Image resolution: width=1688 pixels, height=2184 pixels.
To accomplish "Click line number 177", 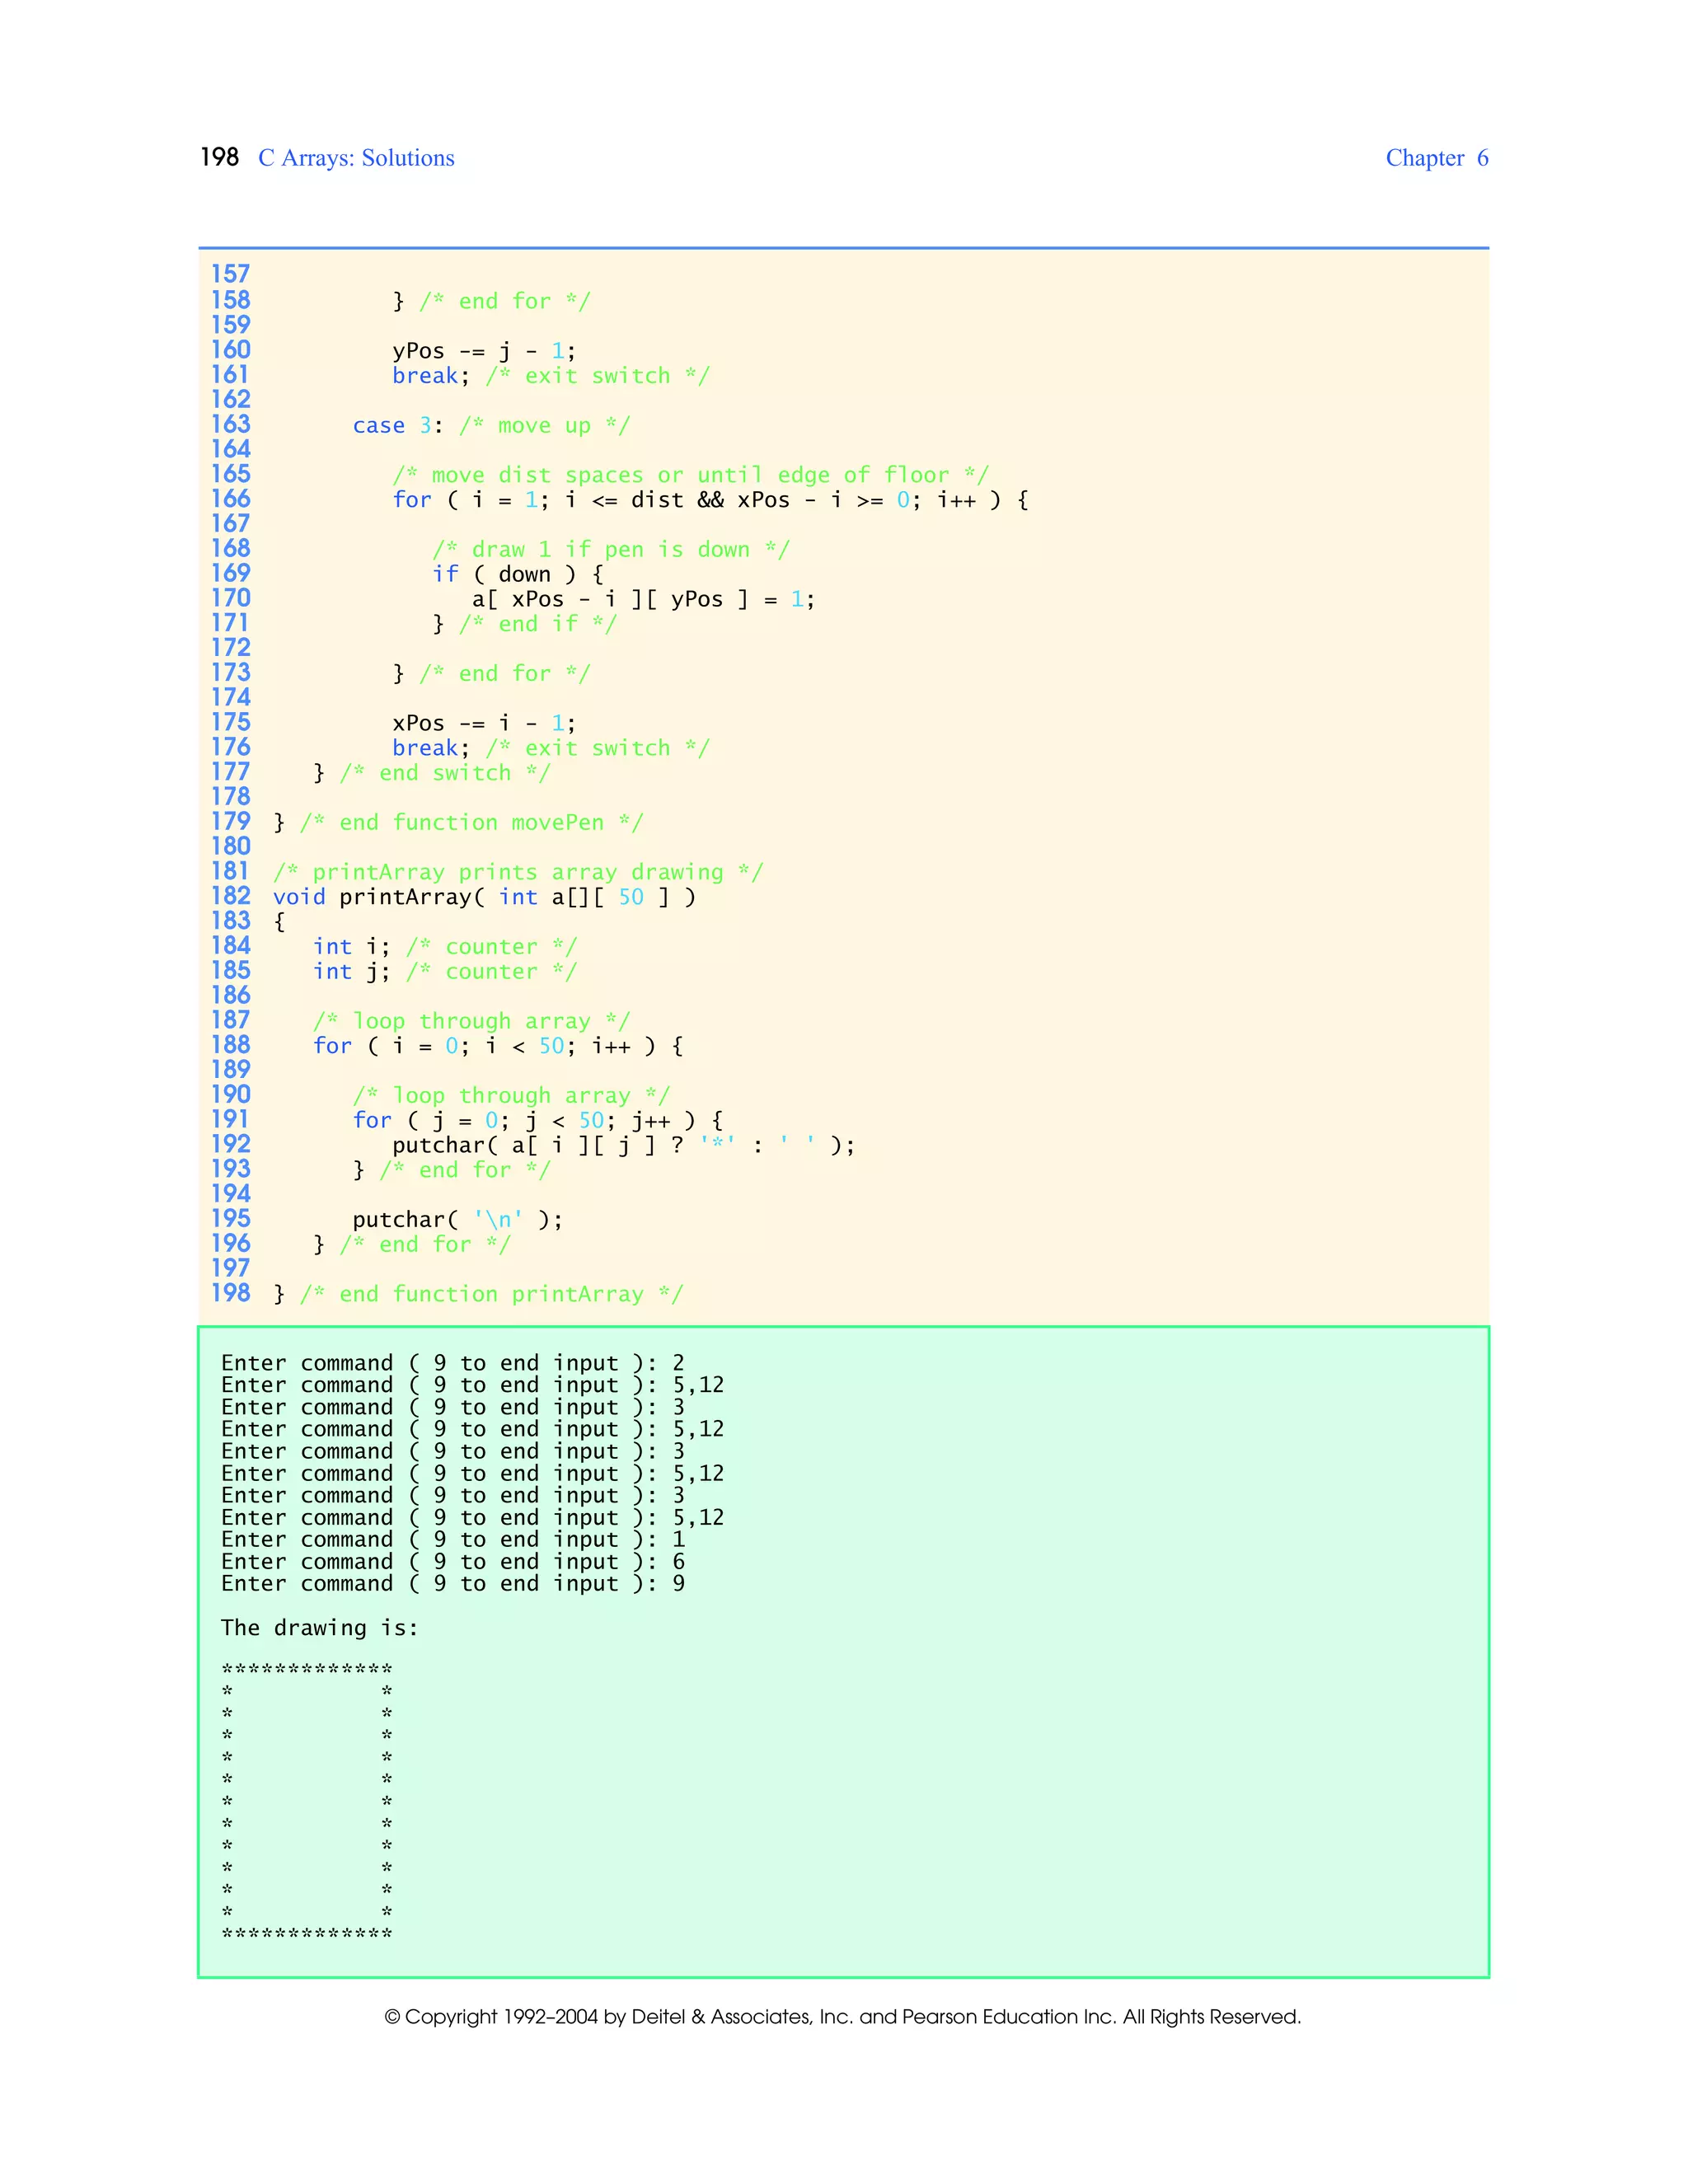I will 230,772.
